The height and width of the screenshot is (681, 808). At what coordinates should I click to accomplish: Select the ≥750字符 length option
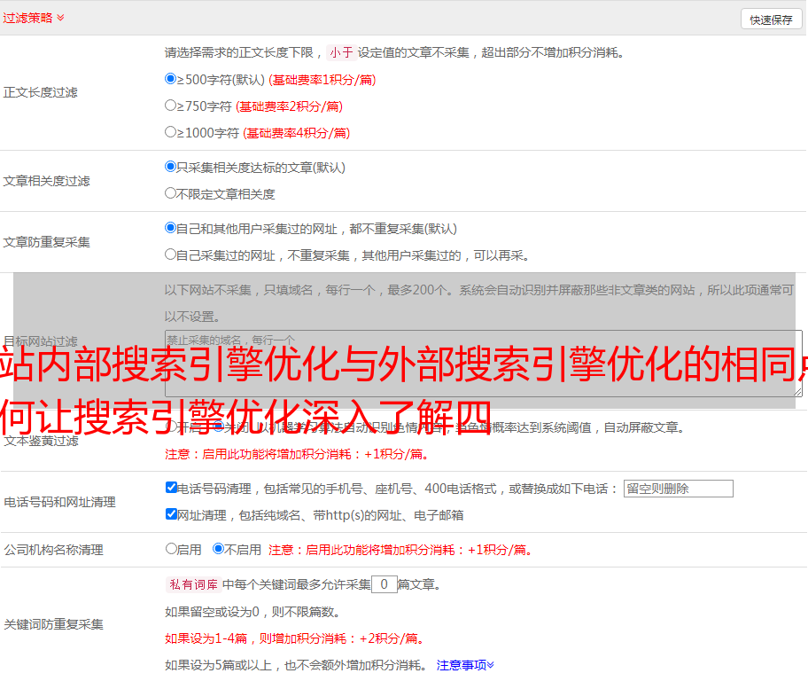pyautogui.click(x=171, y=106)
